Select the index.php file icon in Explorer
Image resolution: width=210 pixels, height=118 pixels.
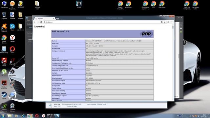tap(50, 105)
